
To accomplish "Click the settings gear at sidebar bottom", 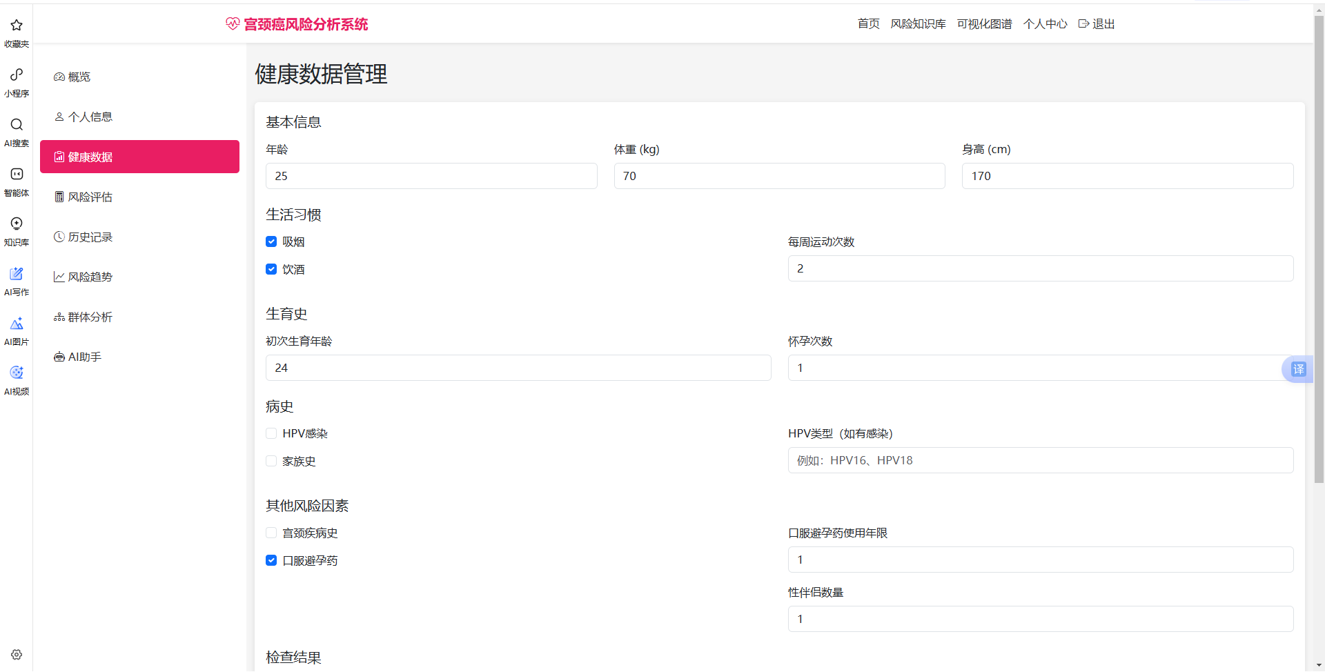I will point(16,655).
